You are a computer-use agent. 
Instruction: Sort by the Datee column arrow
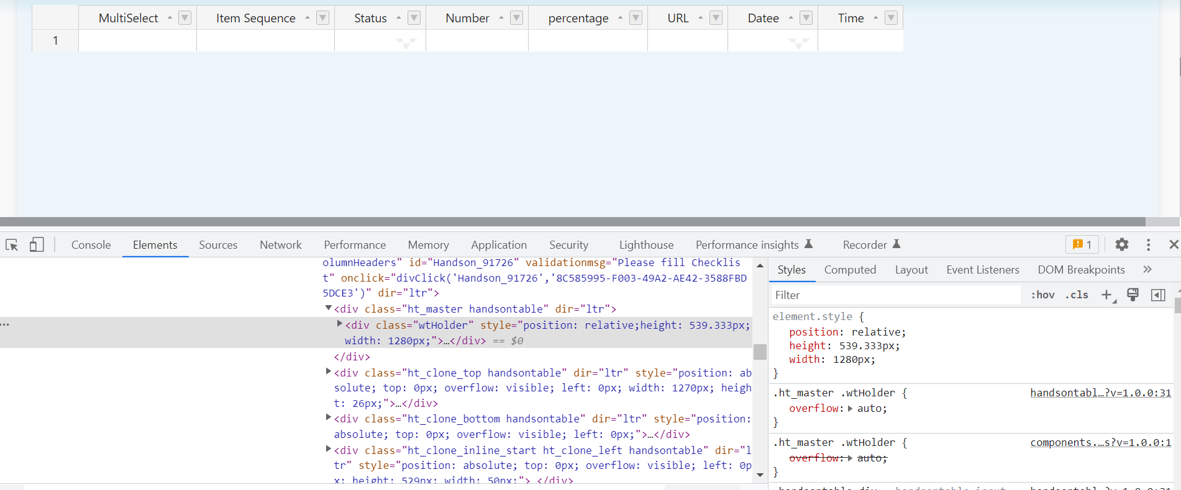click(790, 18)
